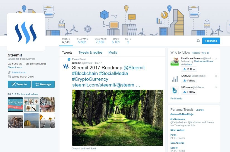
Task: Click Steemit profile name heading
Action: point(15,55)
